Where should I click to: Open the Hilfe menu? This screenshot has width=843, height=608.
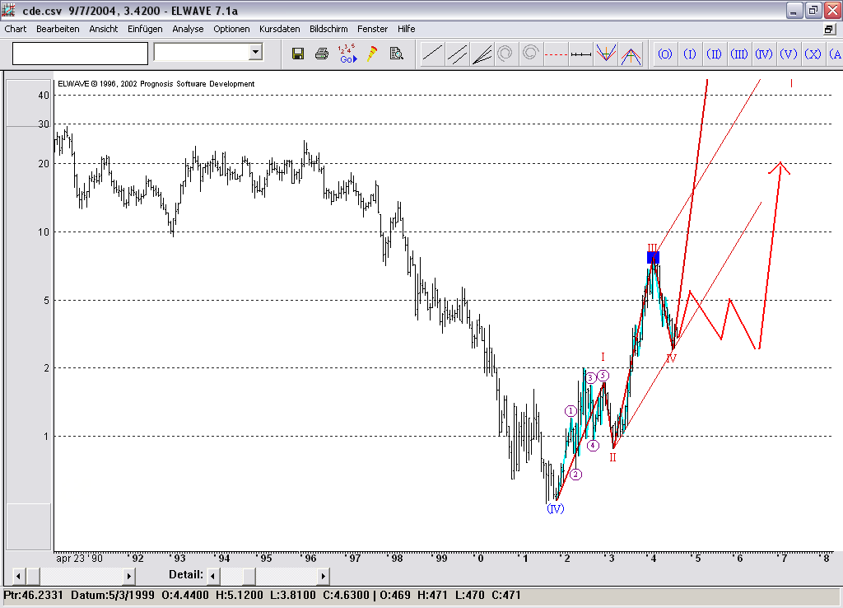click(x=407, y=29)
